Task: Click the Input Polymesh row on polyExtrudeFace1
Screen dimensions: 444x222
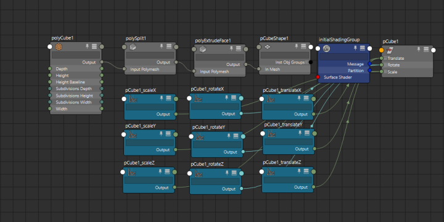Action: (x=220, y=72)
